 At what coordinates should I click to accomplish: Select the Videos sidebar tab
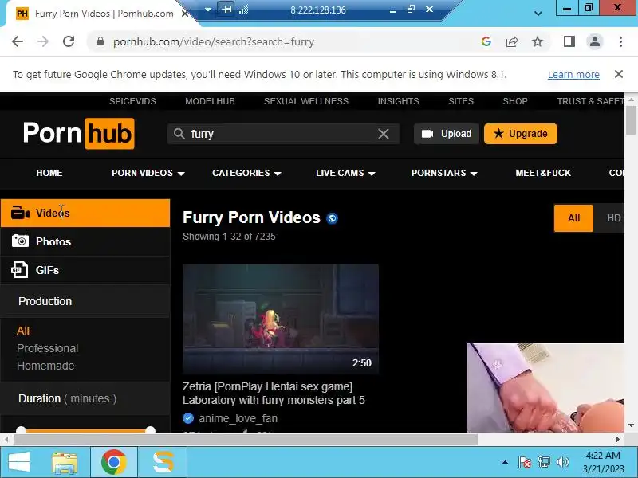[85, 213]
